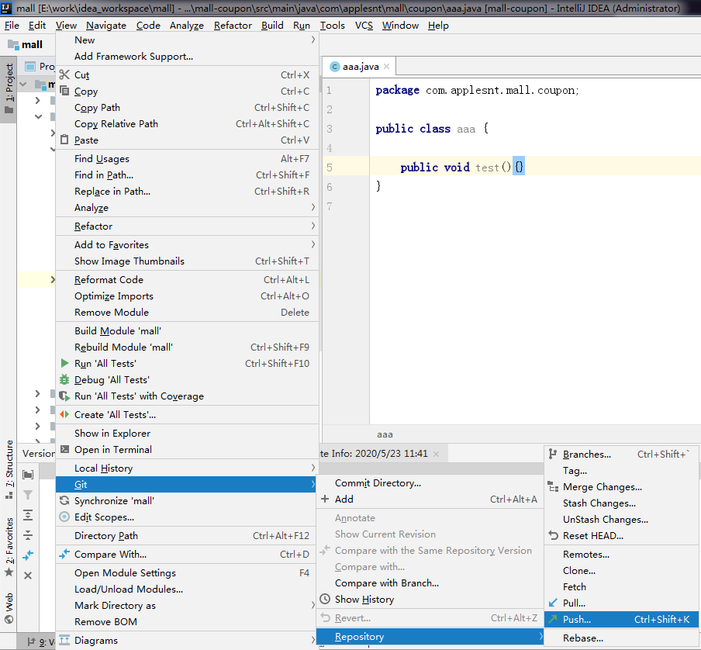
Task: Close the Update Info tab
Action: pos(436,454)
